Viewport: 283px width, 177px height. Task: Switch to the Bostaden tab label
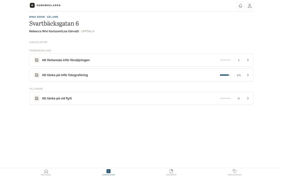[46, 175]
